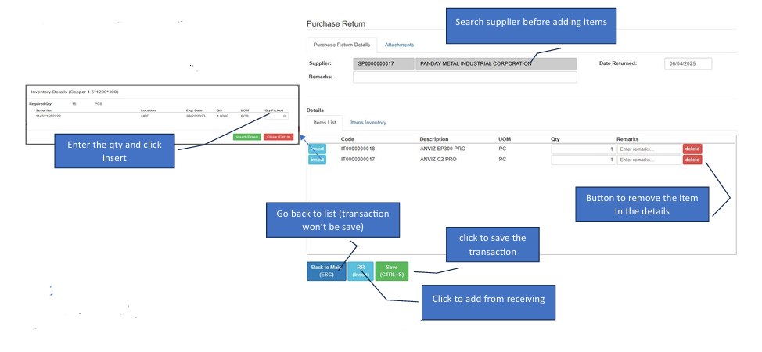Switch to the Attachments tab
The width and height of the screenshot is (762, 352).
pyautogui.click(x=399, y=45)
